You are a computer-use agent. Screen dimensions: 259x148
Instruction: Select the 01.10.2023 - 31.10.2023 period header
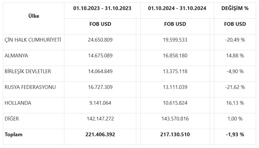(102, 8)
